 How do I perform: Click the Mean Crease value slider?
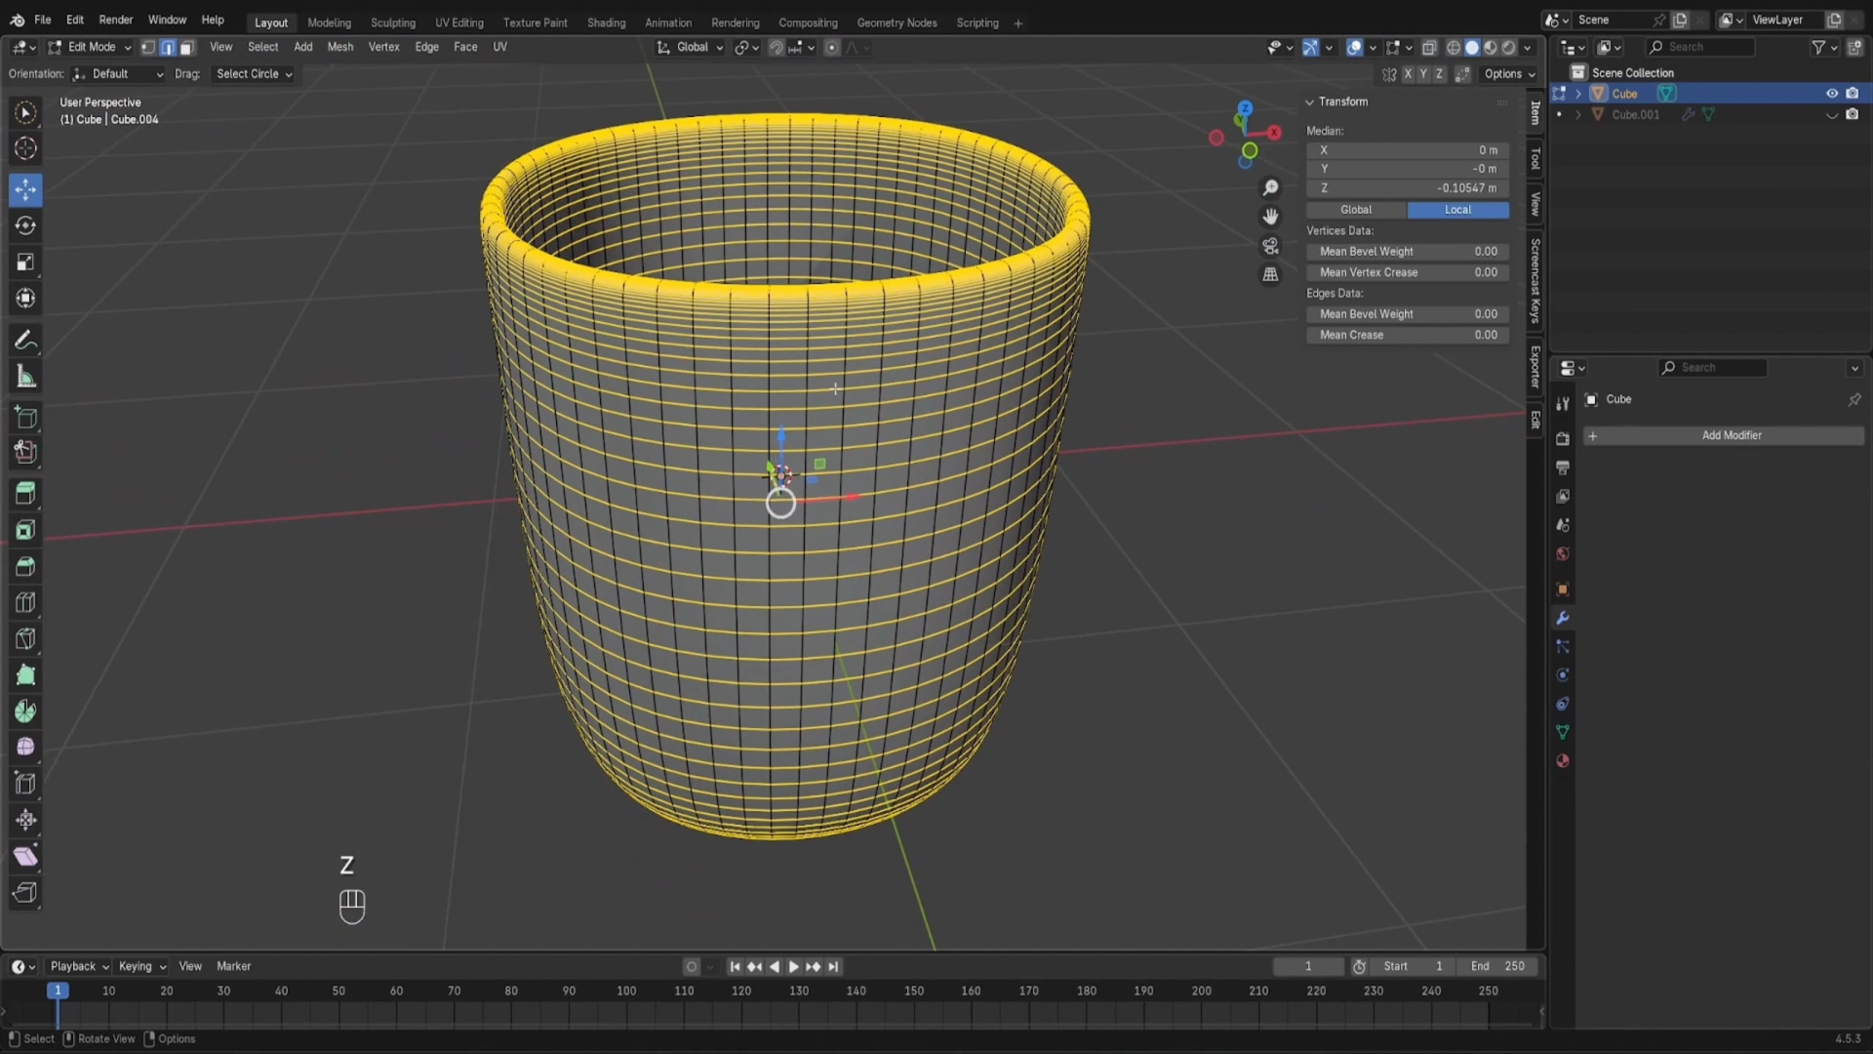[1407, 335]
